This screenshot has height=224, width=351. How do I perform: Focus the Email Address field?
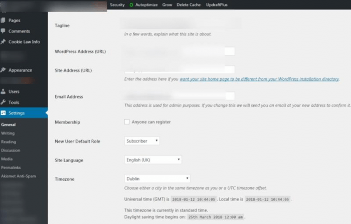click(x=180, y=96)
